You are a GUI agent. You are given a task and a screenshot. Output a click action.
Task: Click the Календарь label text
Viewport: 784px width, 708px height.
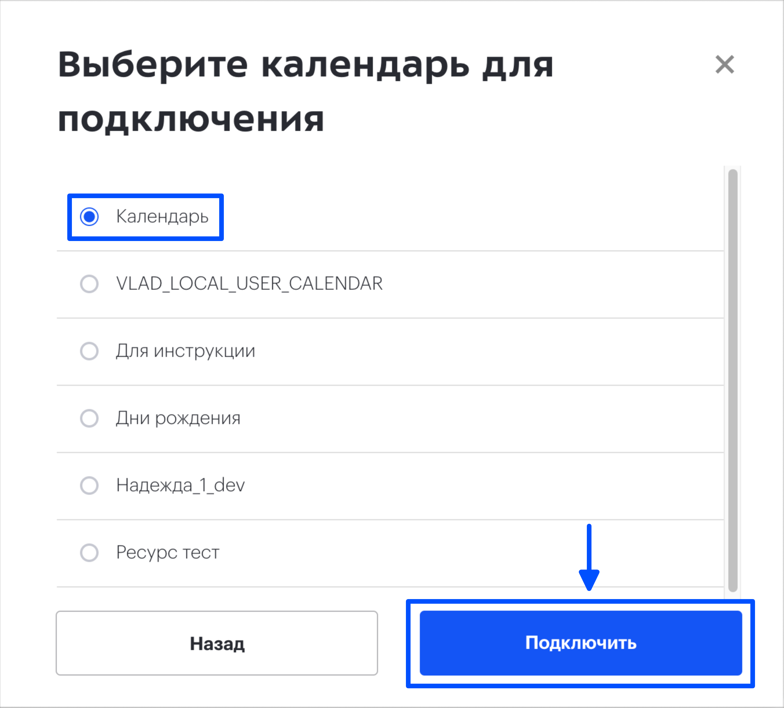click(162, 216)
